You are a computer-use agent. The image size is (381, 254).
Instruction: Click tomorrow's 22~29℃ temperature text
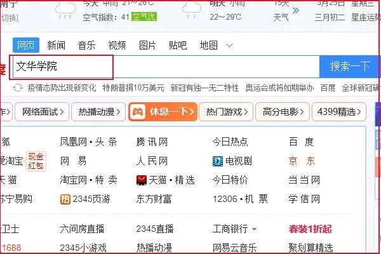[225, 17]
